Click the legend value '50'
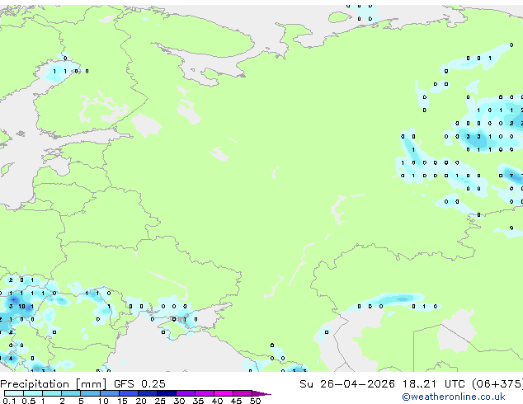This screenshot has height=404, width=523. (x=255, y=401)
